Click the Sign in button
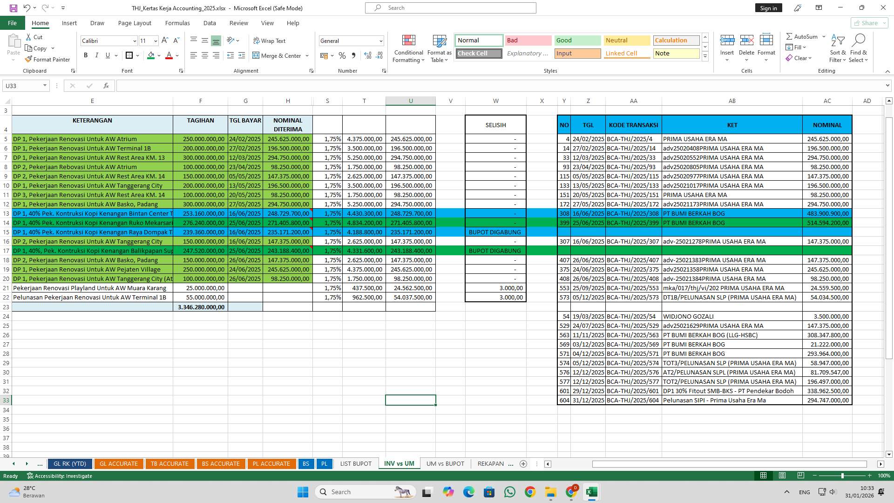This screenshot has height=503, width=894. coord(768,8)
